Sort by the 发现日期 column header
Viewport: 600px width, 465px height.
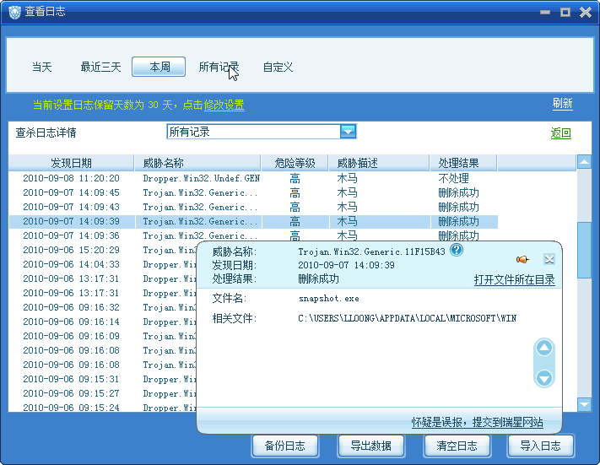[71, 163]
